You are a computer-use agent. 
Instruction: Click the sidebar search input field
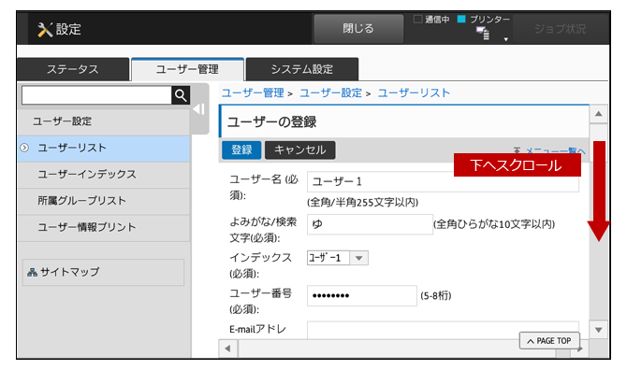96,95
